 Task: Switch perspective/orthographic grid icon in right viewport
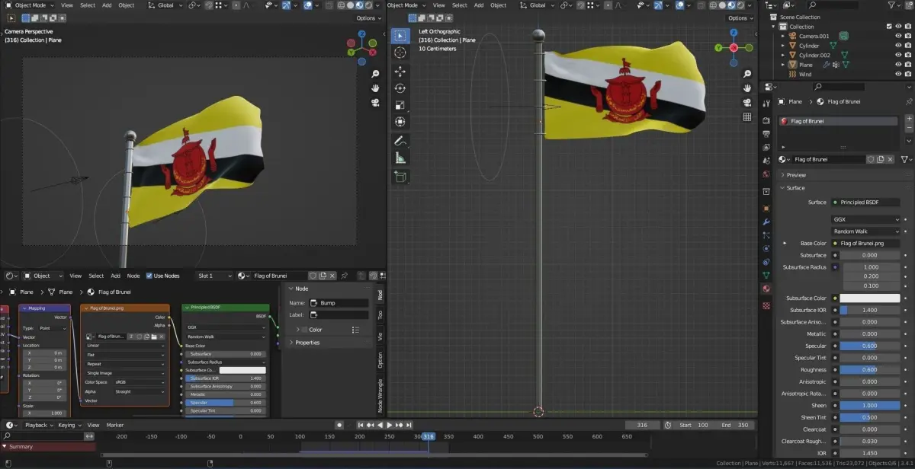coord(747,116)
